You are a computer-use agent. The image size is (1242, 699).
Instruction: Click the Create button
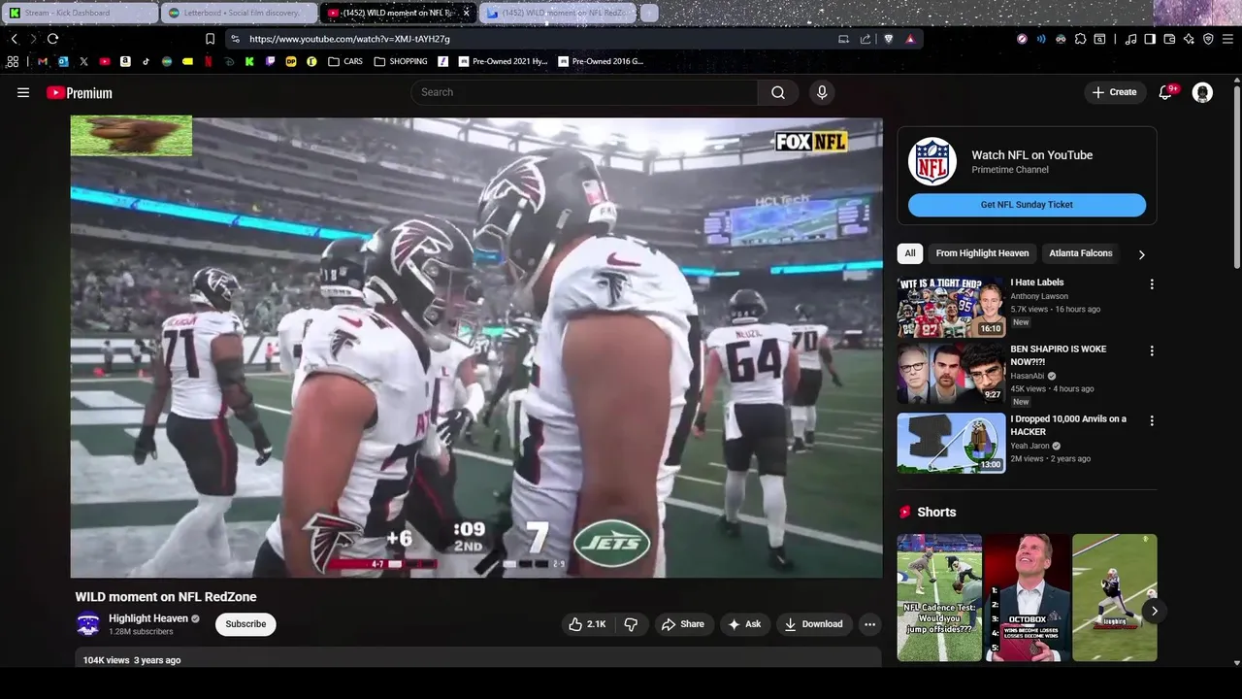coord(1114,92)
